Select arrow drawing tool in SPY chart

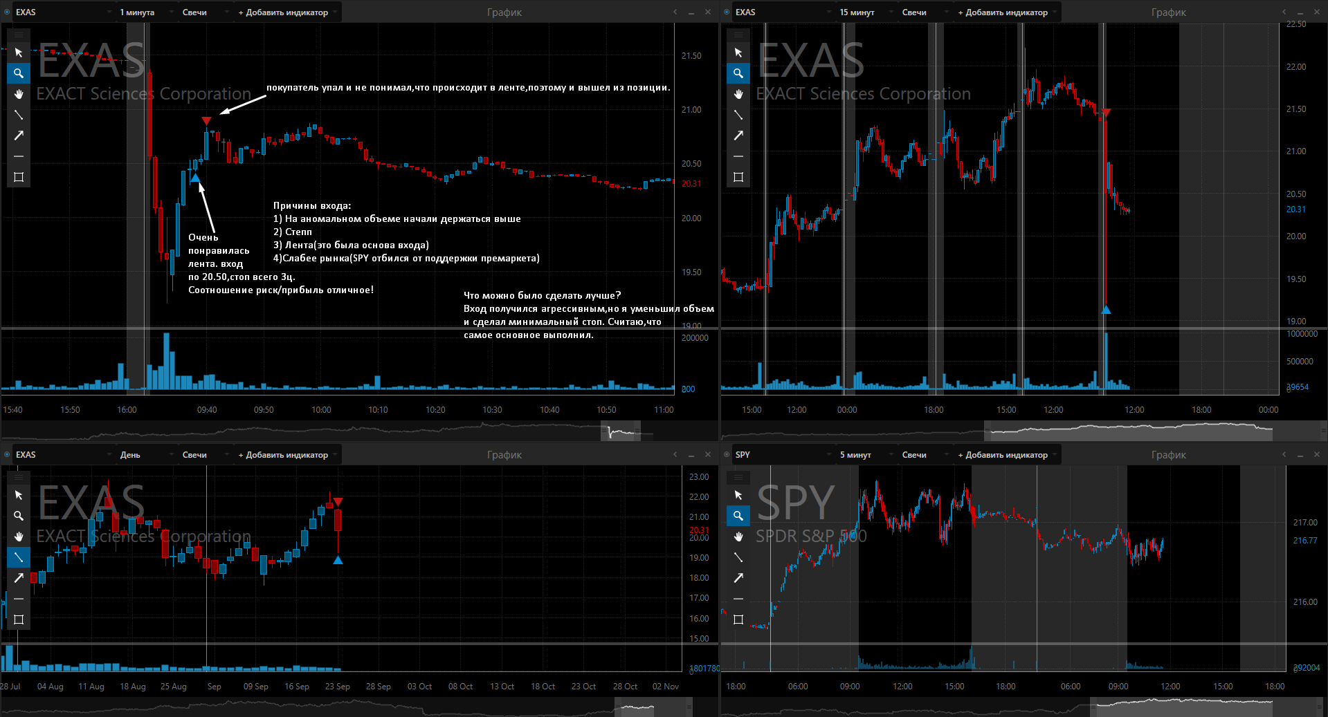[738, 578]
